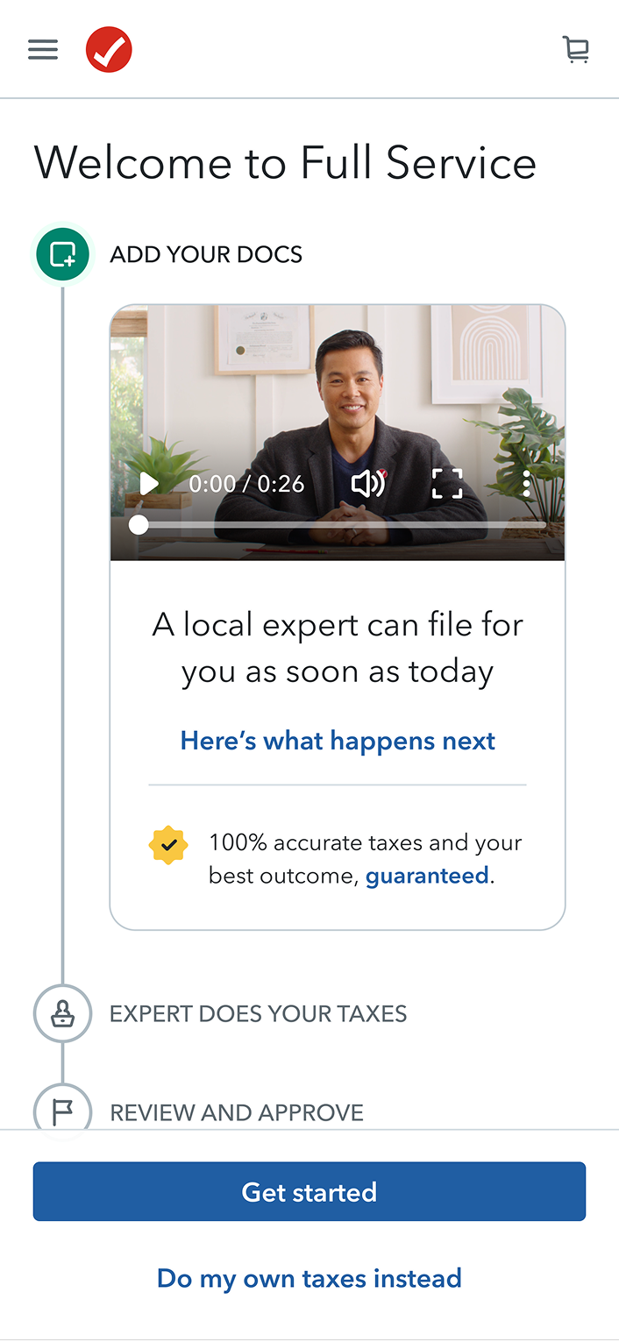Click EXPERT DOES YOUR TAXES label
Image resolution: width=619 pixels, height=1342 pixels.
[x=259, y=1014]
